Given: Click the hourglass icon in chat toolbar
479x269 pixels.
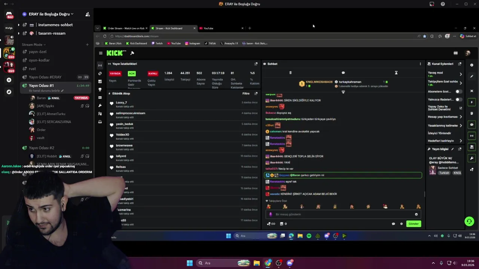Looking at the screenshot, I should coord(396,73).
